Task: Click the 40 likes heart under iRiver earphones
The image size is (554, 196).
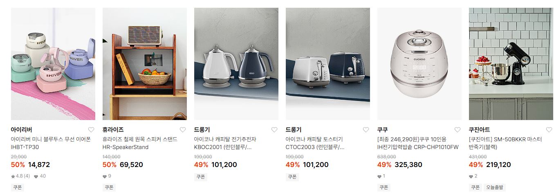Action: (x=40, y=176)
